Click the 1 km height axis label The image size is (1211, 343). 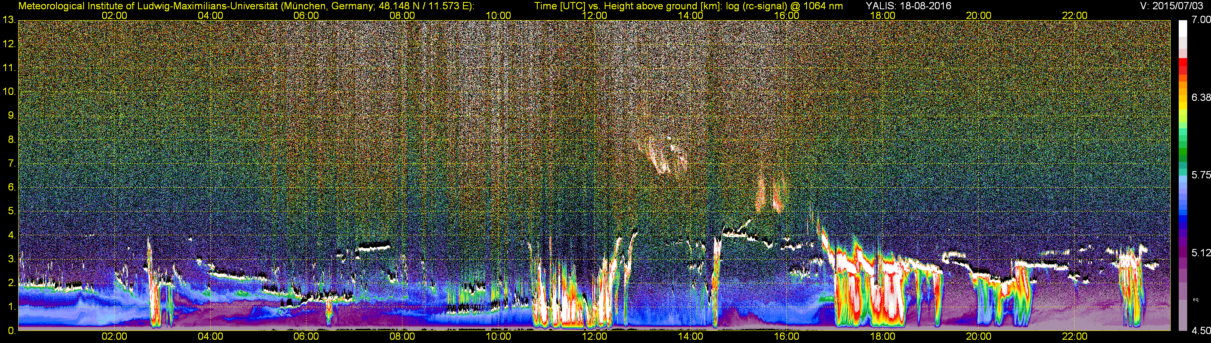[11, 307]
